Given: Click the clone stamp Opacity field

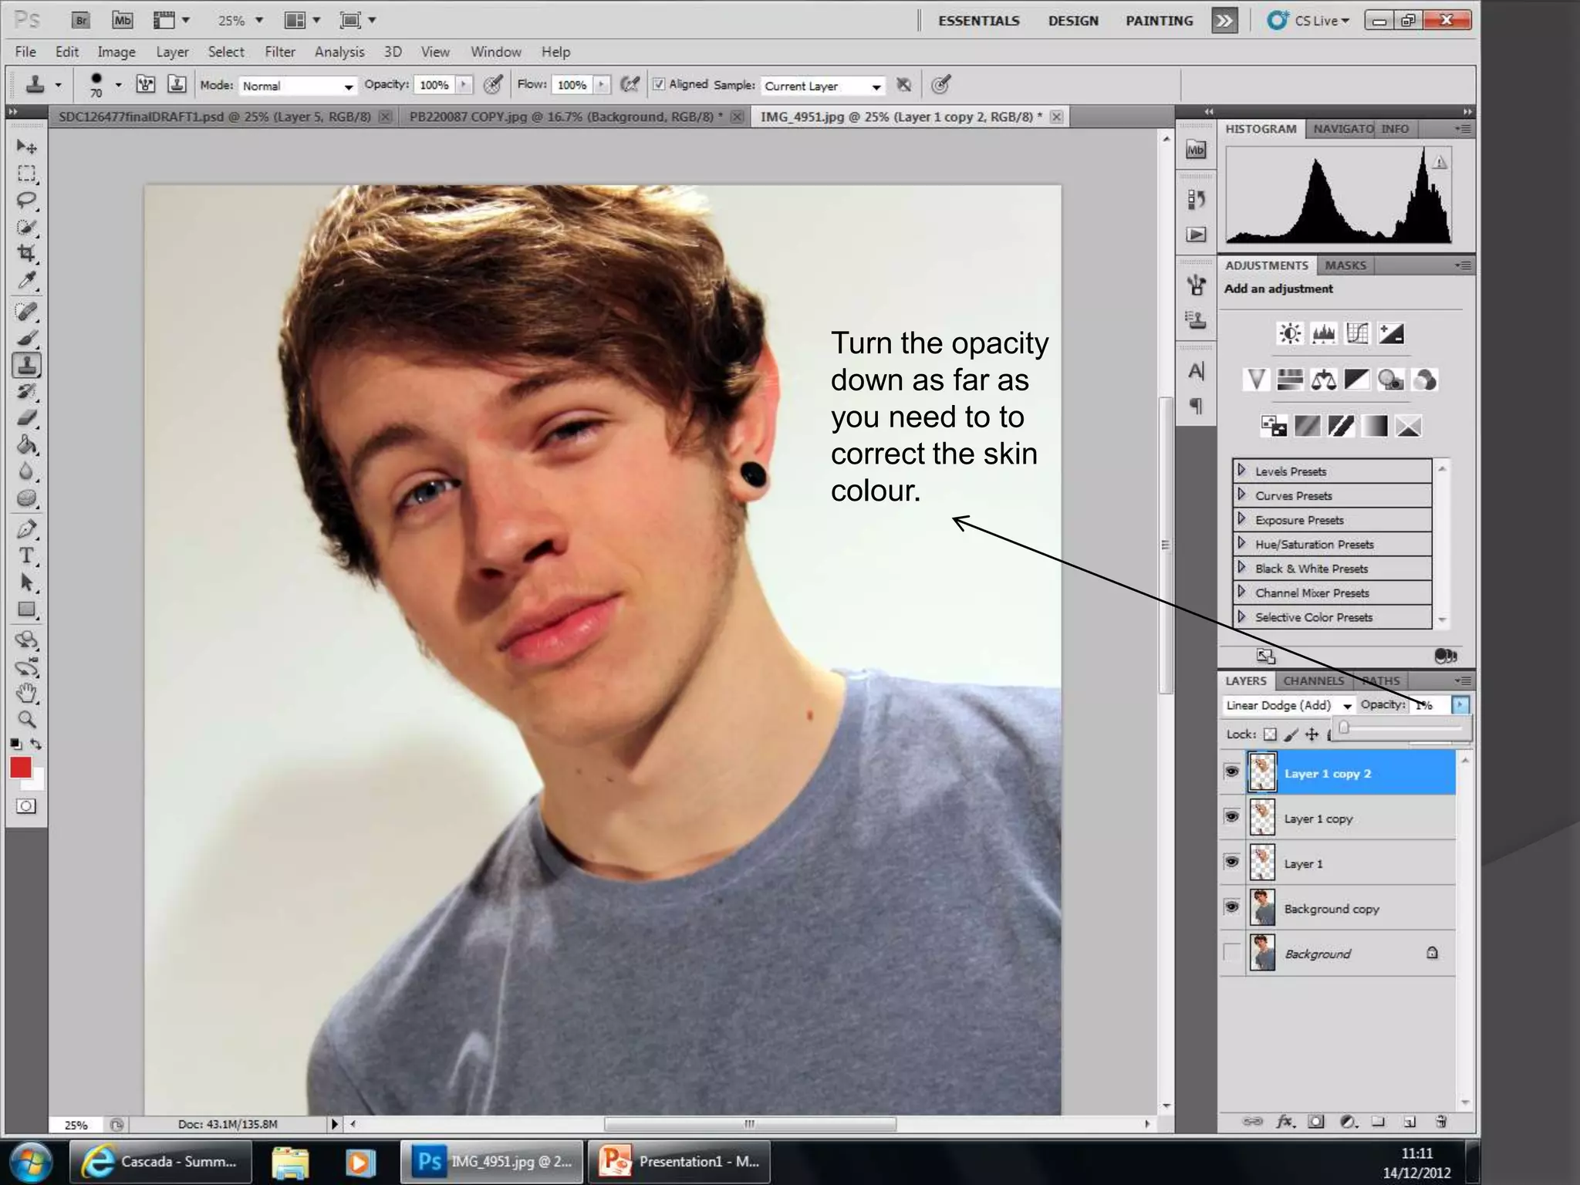Looking at the screenshot, I should tap(434, 85).
